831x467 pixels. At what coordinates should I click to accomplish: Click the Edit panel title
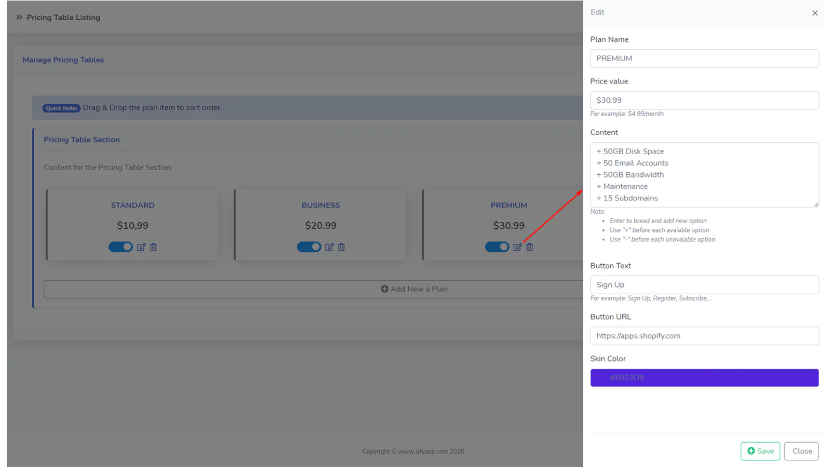point(597,12)
